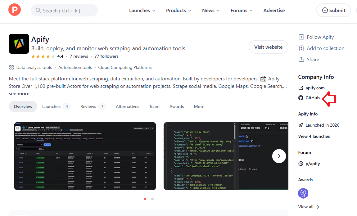357x216 pixels.
Task: Open the apify.com link
Action: (x=315, y=88)
